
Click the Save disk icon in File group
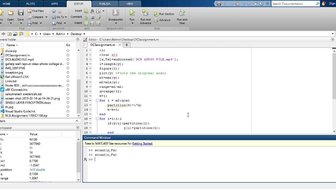(20, 13)
